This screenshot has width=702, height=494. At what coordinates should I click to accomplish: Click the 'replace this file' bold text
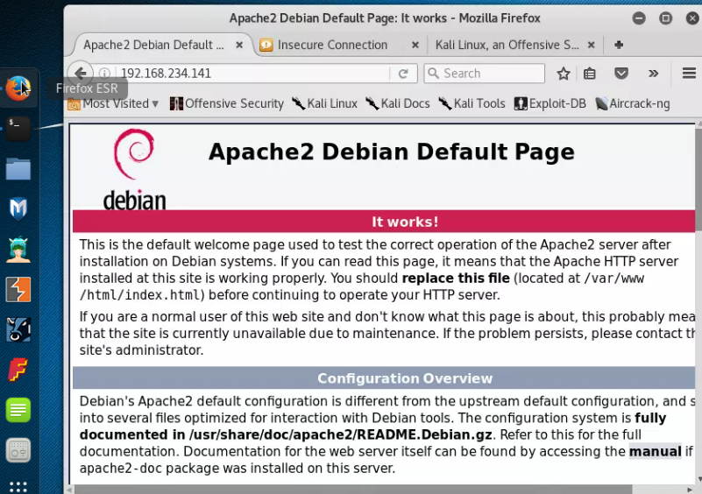pos(456,279)
